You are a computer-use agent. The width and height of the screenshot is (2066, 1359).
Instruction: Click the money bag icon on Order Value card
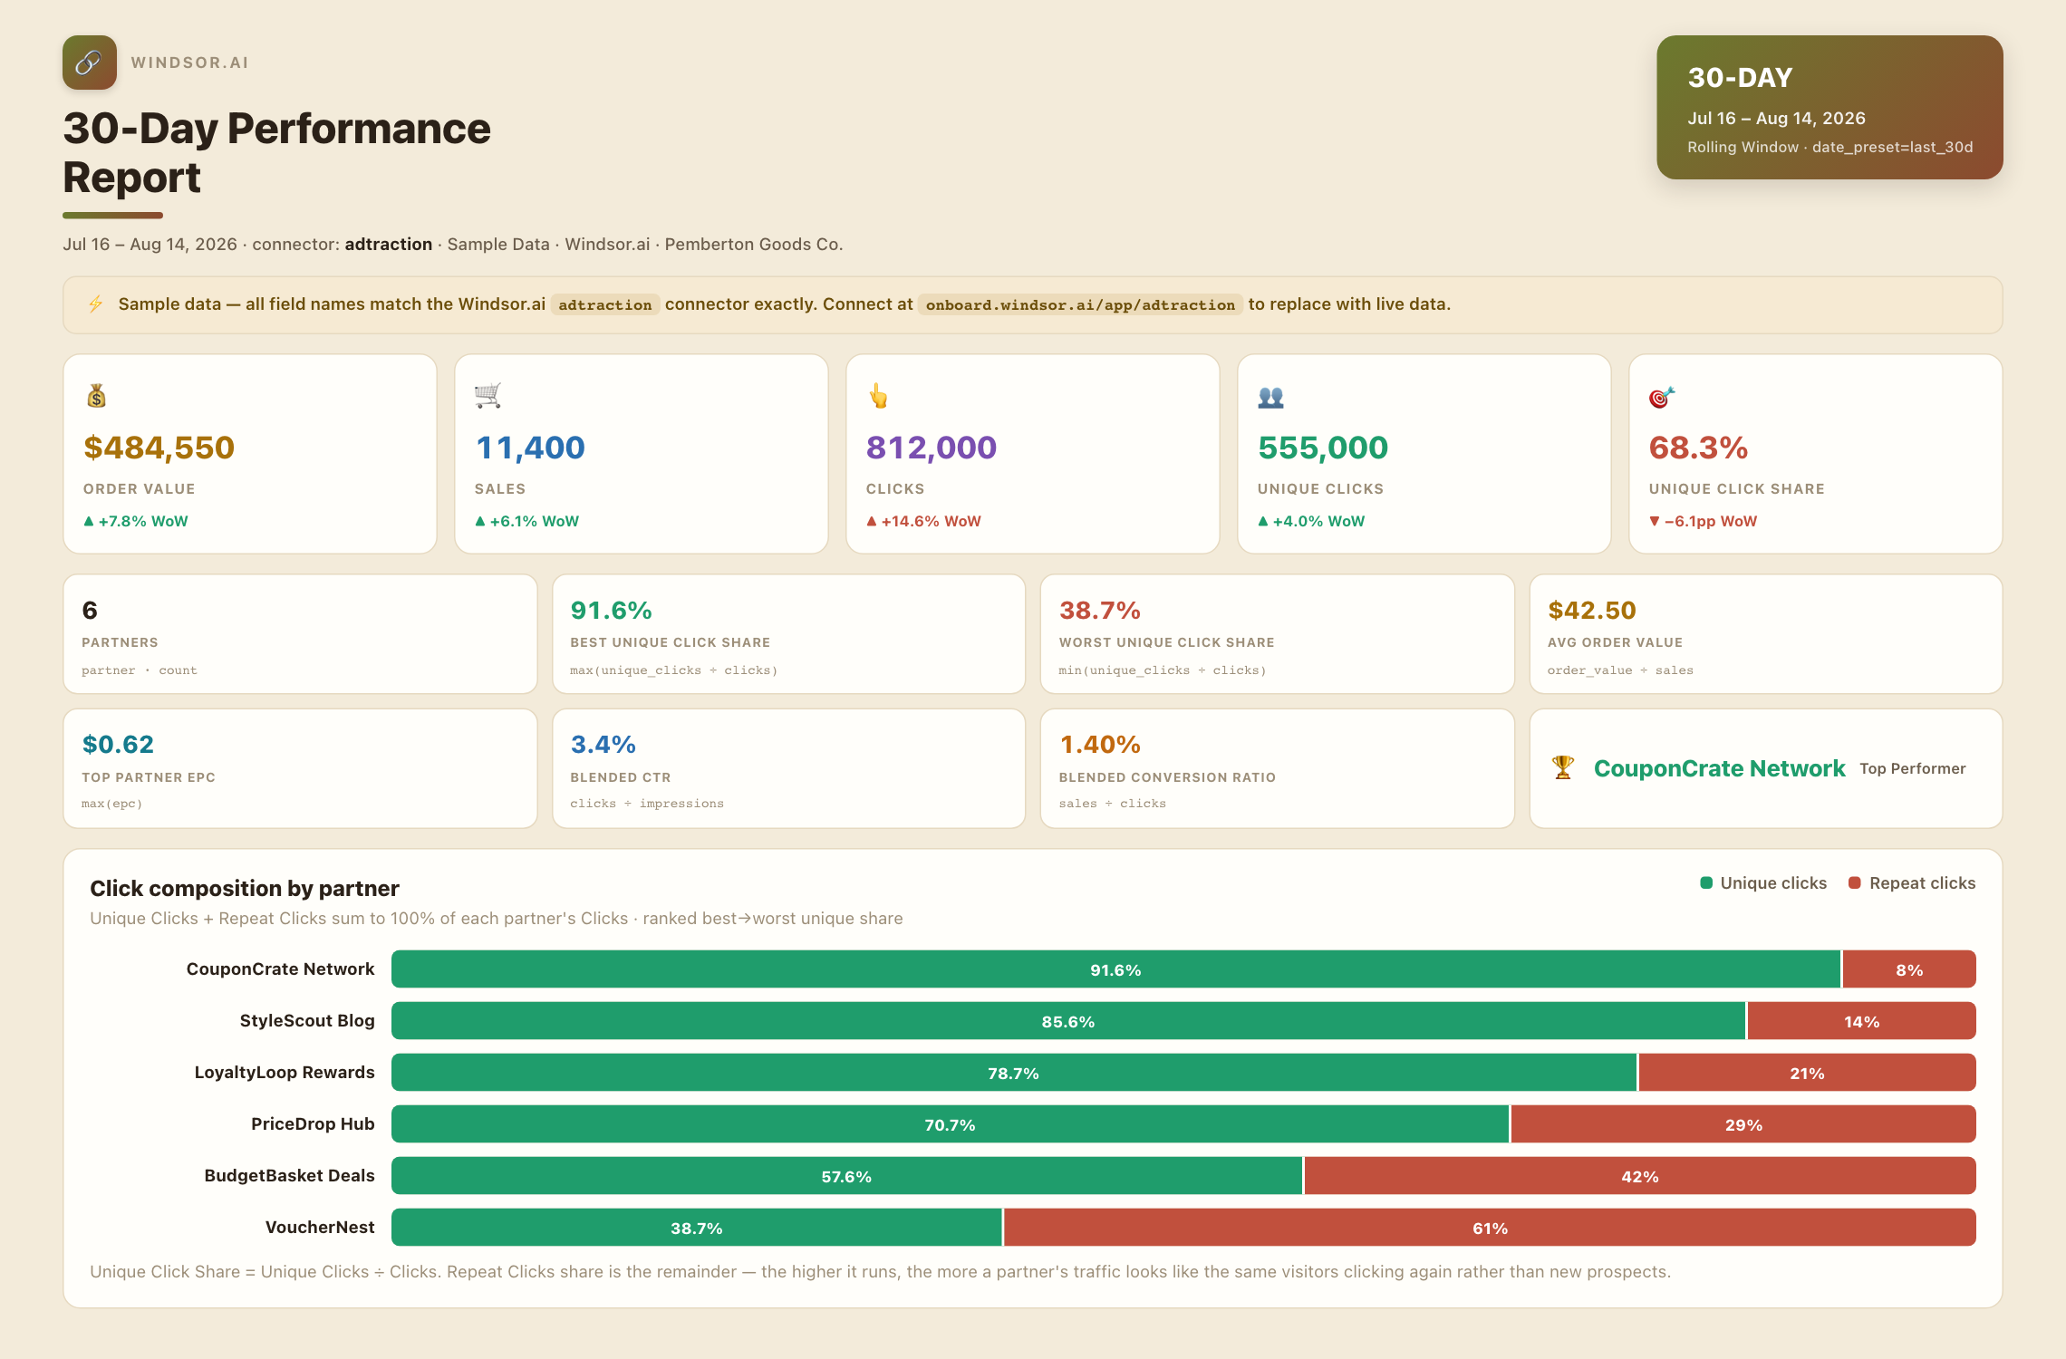click(x=96, y=396)
